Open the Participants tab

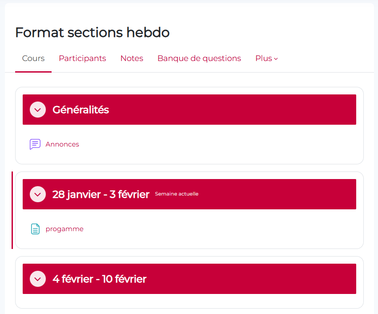(82, 58)
